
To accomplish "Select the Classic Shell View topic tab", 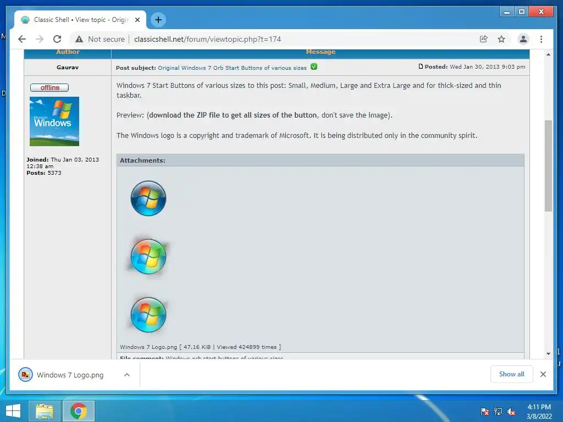I will click(x=80, y=20).
